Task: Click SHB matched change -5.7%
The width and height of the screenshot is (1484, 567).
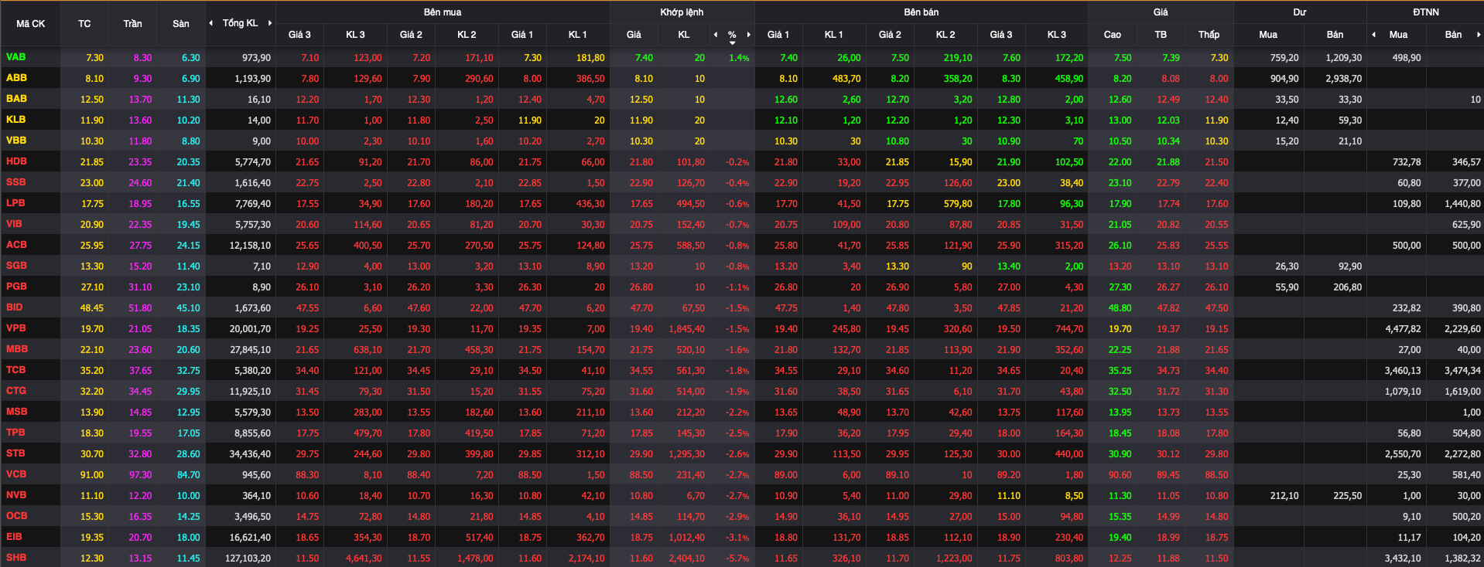Action: click(737, 558)
